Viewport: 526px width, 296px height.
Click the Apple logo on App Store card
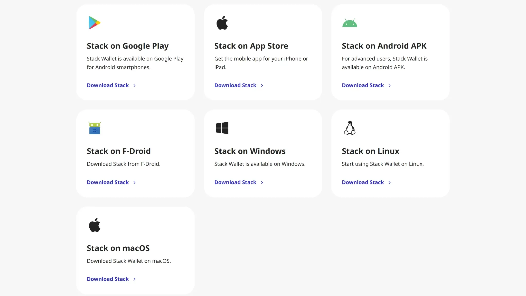click(222, 23)
